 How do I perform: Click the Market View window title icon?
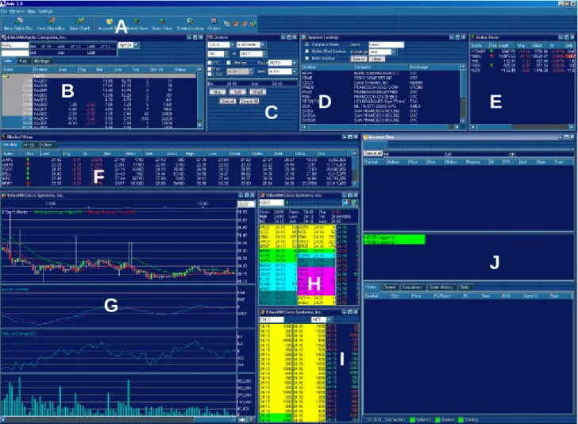point(4,137)
